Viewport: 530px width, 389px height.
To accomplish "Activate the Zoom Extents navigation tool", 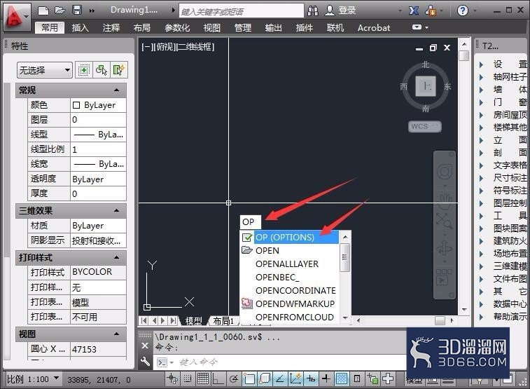I will point(445,221).
